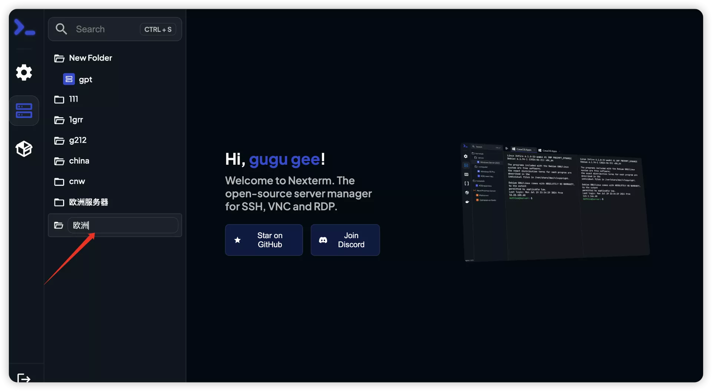Click the folder name input containing 欧洲
The width and height of the screenshot is (712, 391).
coord(123,225)
